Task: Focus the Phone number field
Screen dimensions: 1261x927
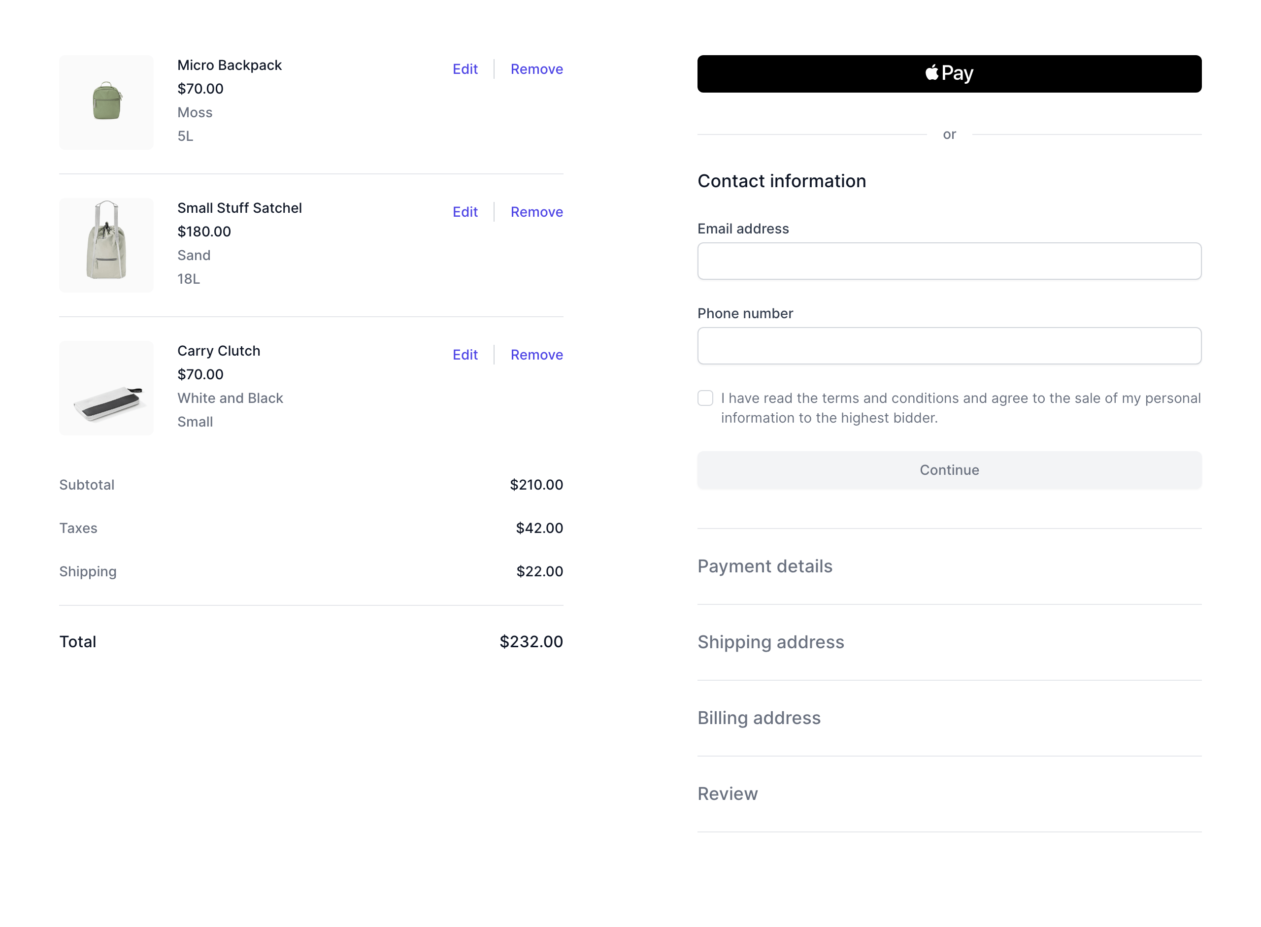Action: click(x=949, y=346)
